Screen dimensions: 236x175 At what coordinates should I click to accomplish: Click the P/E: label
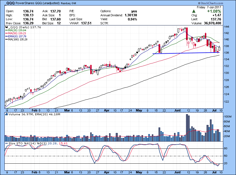72,11
